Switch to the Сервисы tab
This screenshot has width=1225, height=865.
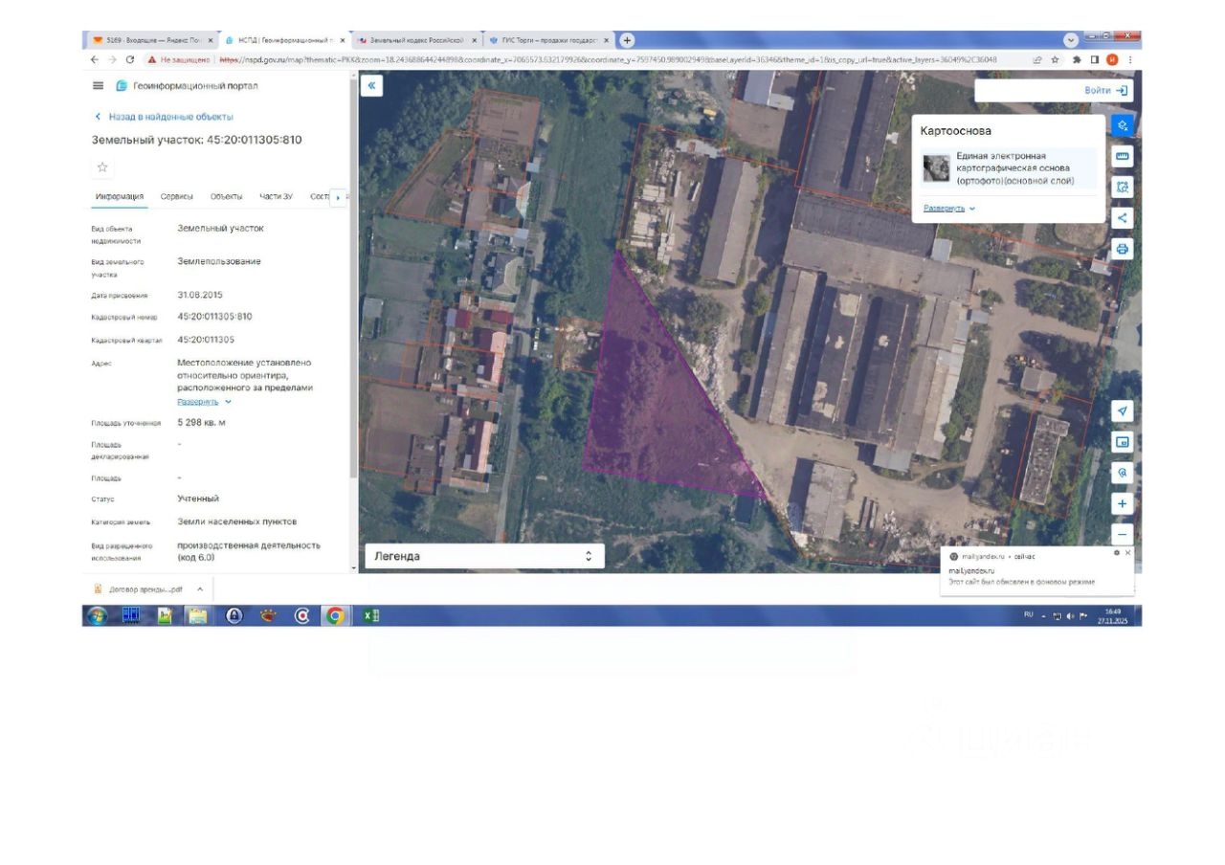177,197
